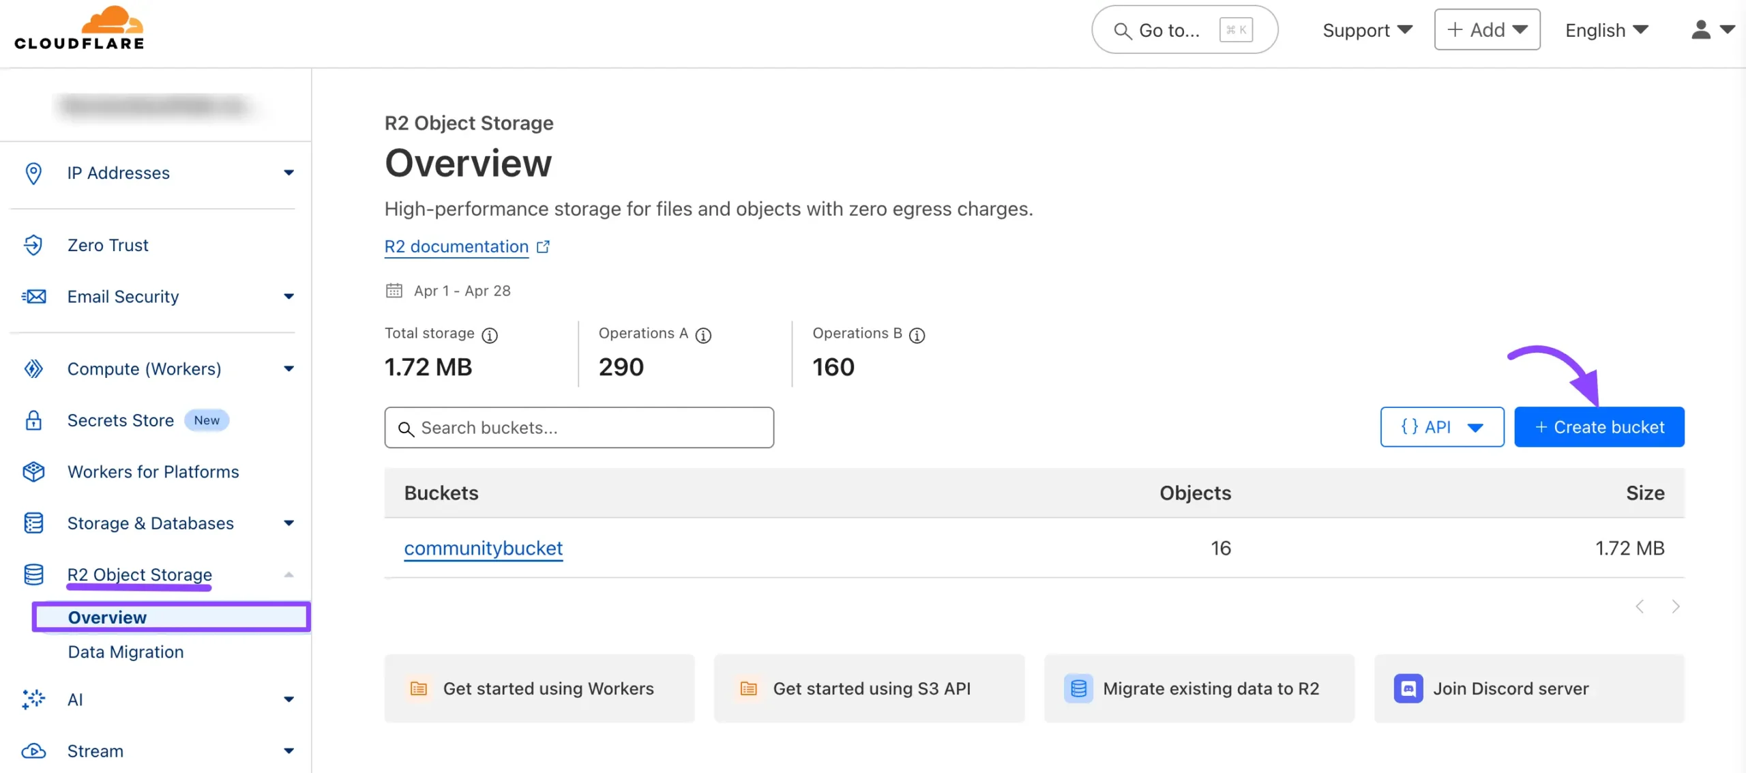Click the Get started using Workers doc icon

419,689
